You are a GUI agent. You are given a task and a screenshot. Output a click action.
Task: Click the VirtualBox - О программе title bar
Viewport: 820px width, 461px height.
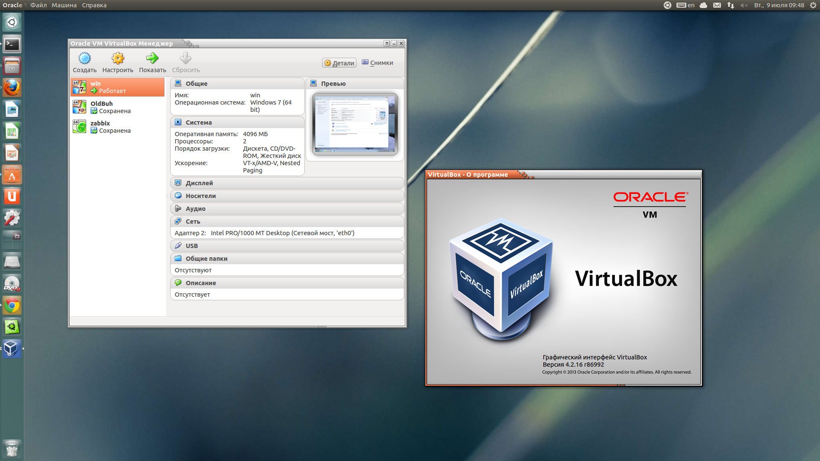[x=564, y=175]
